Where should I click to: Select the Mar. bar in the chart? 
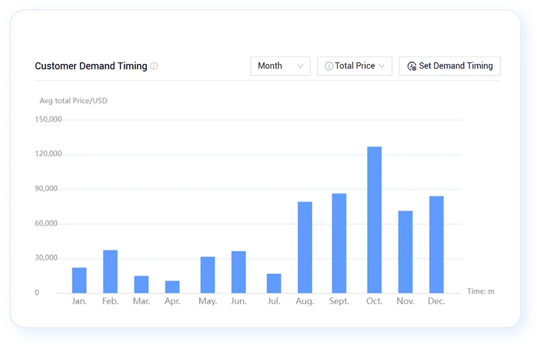pos(141,284)
